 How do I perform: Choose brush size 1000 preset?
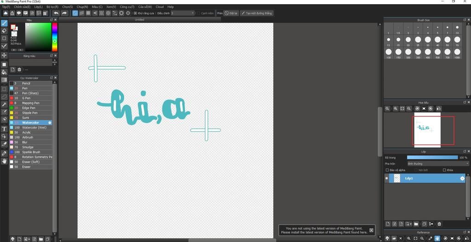pos(457,53)
